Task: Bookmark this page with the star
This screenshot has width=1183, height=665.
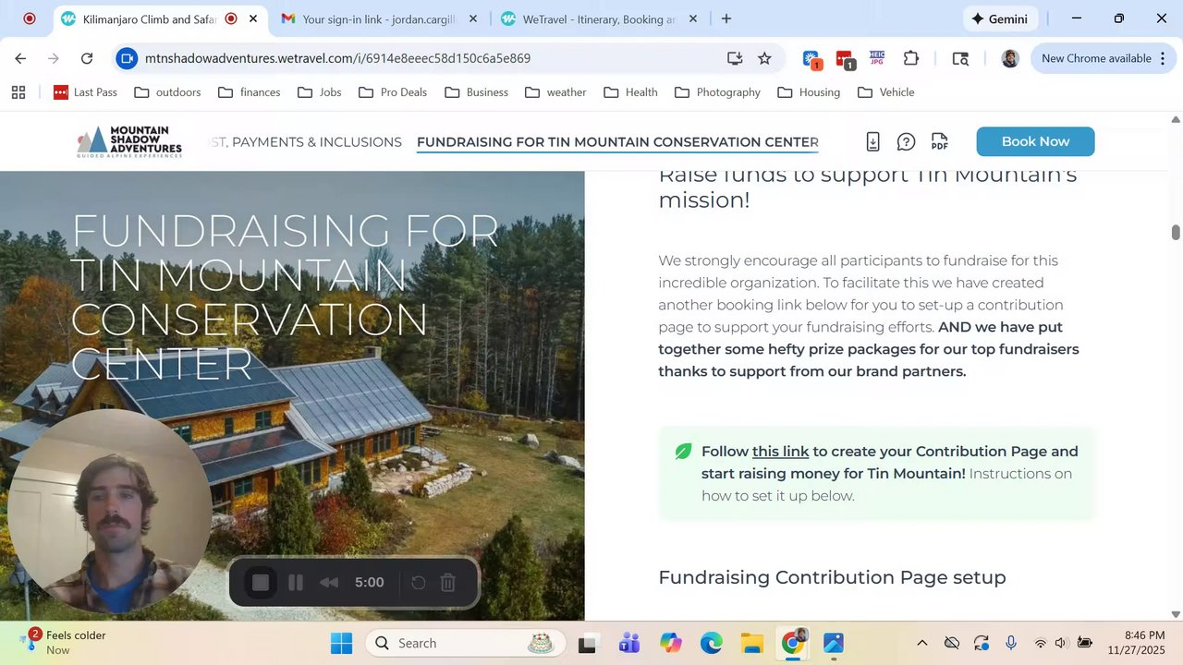Action: [764, 58]
